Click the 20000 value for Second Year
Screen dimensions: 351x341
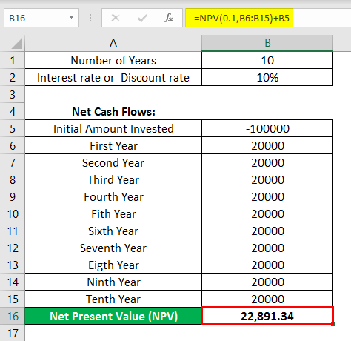click(x=267, y=162)
